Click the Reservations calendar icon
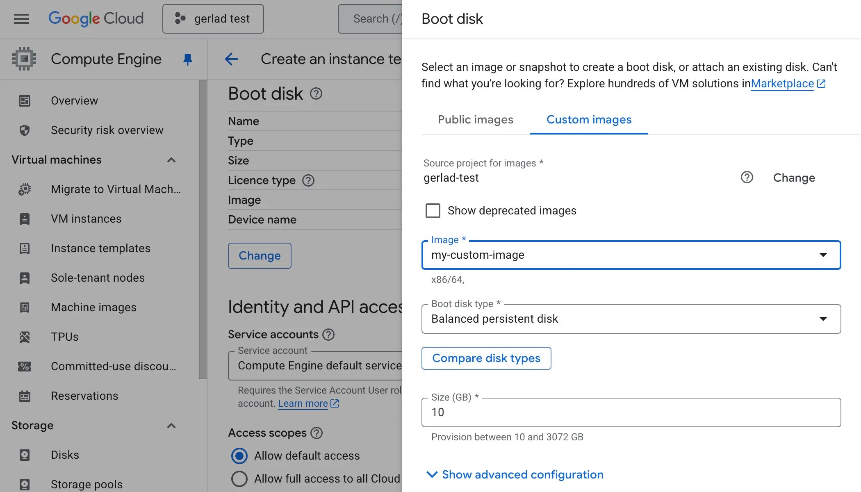This screenshot has height=492, width=861. [x=25, y=396]
